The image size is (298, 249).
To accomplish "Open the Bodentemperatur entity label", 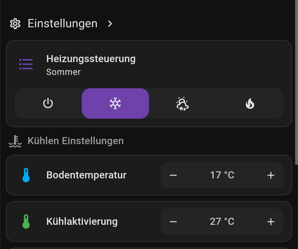I will [x=86, y=175].
